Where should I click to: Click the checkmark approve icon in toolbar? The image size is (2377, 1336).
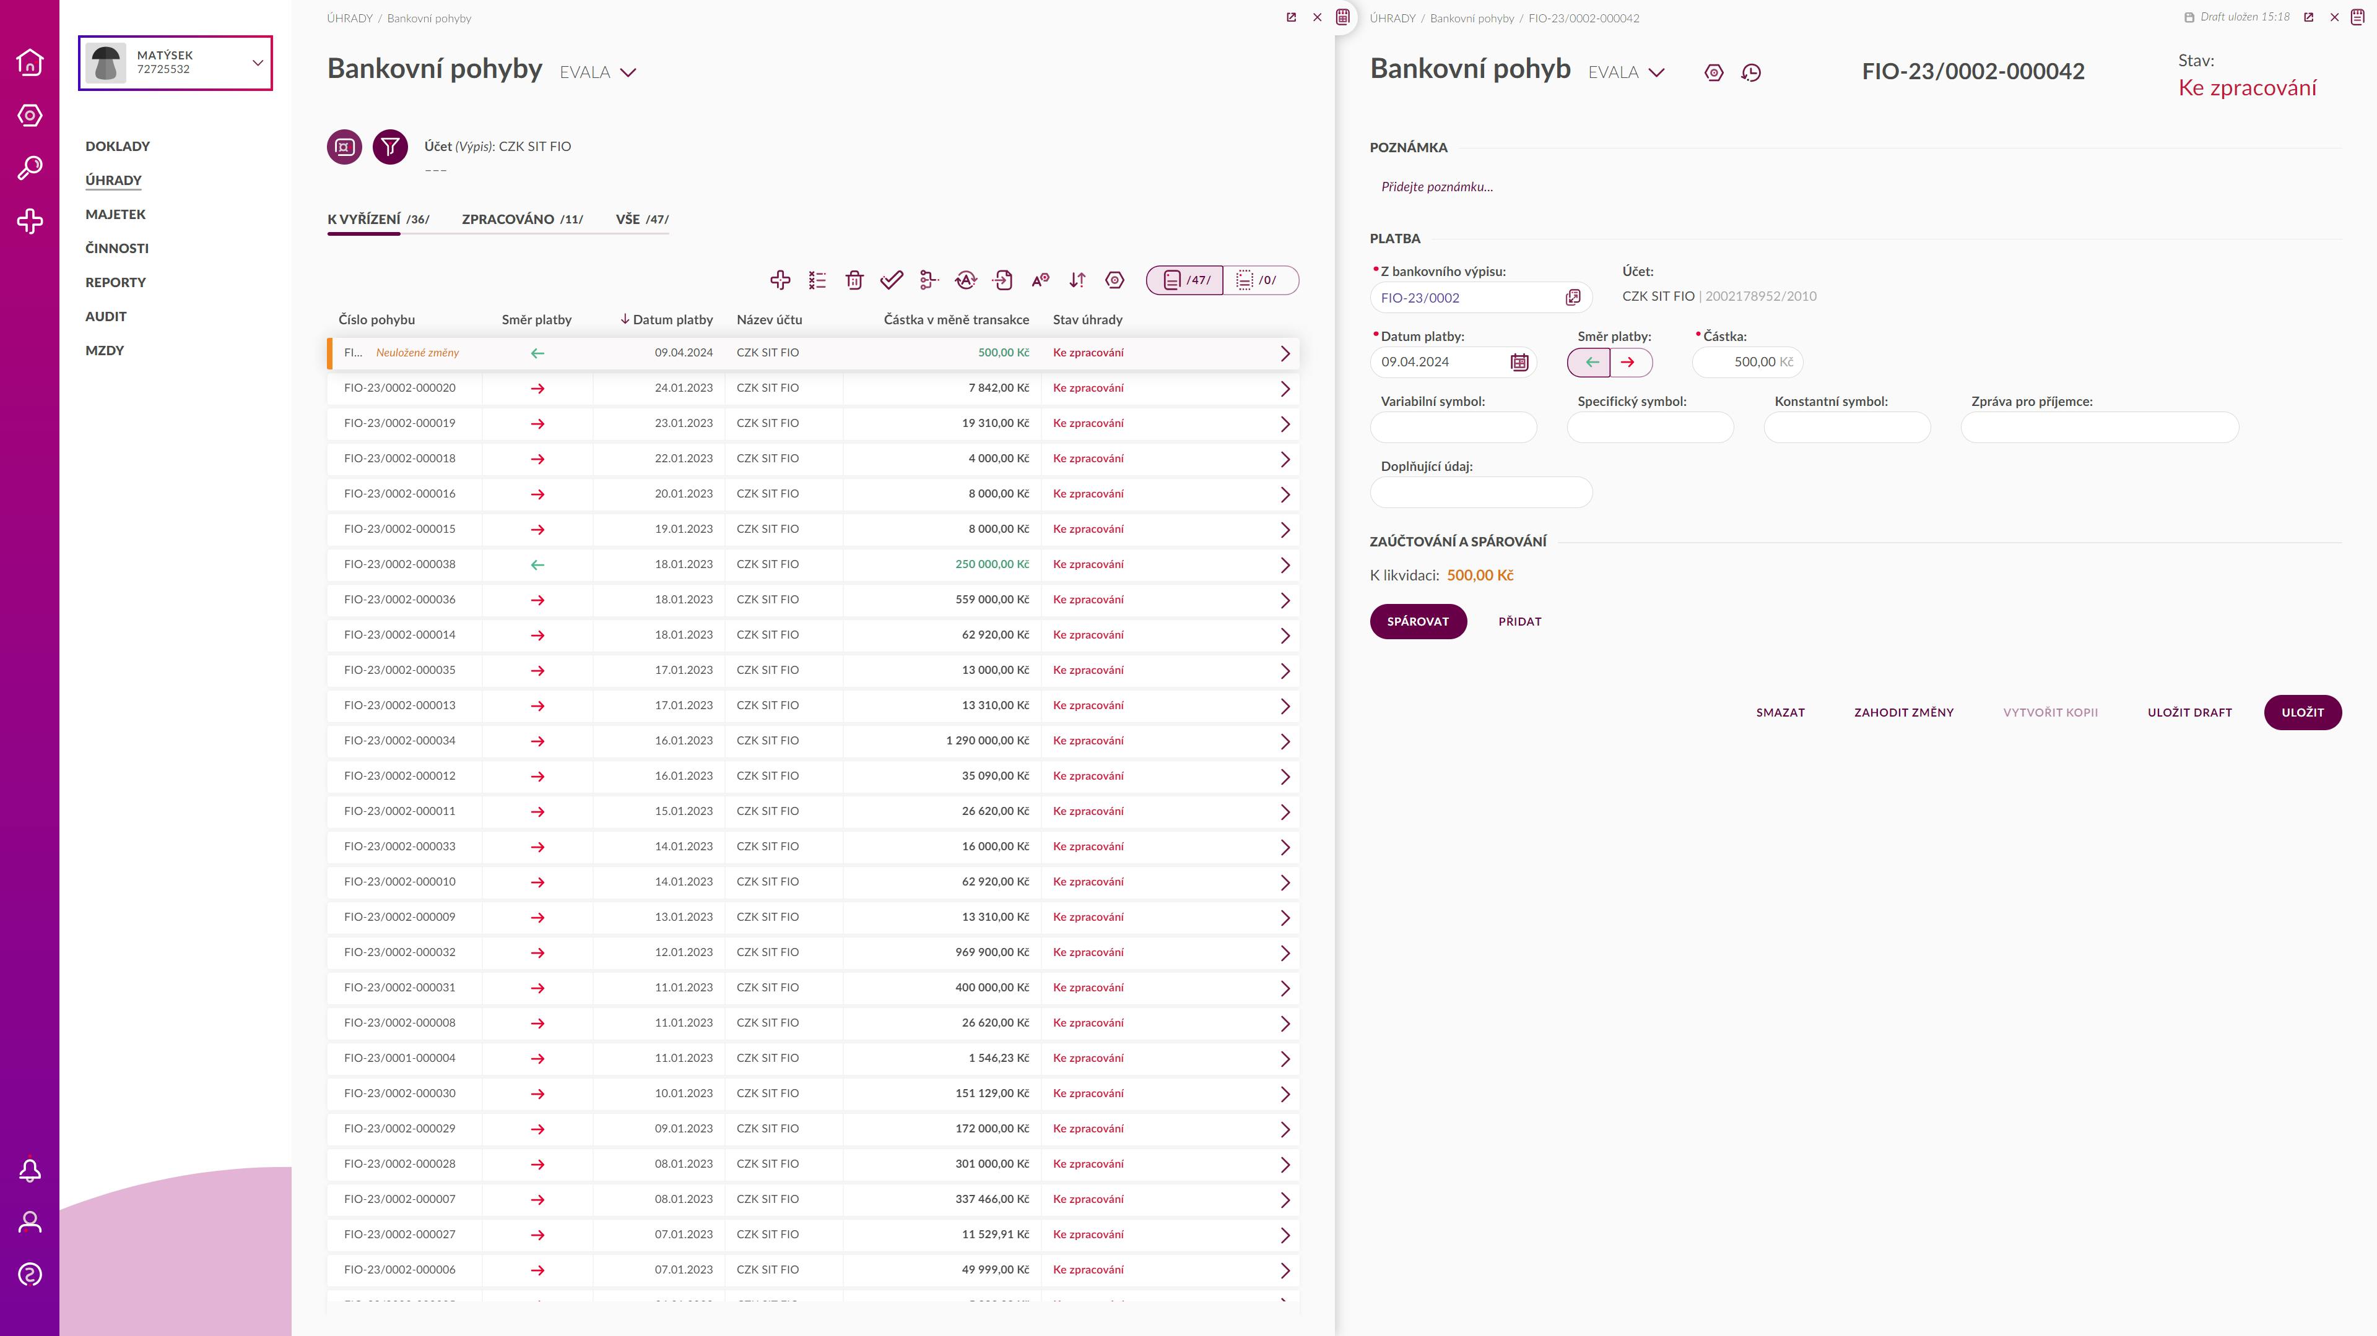[x=892, y=280]
